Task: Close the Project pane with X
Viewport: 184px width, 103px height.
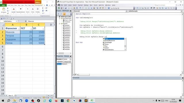Action: [70, 11]
